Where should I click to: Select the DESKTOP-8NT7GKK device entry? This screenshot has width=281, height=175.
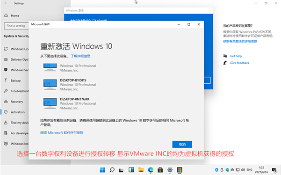pos(70,103)
